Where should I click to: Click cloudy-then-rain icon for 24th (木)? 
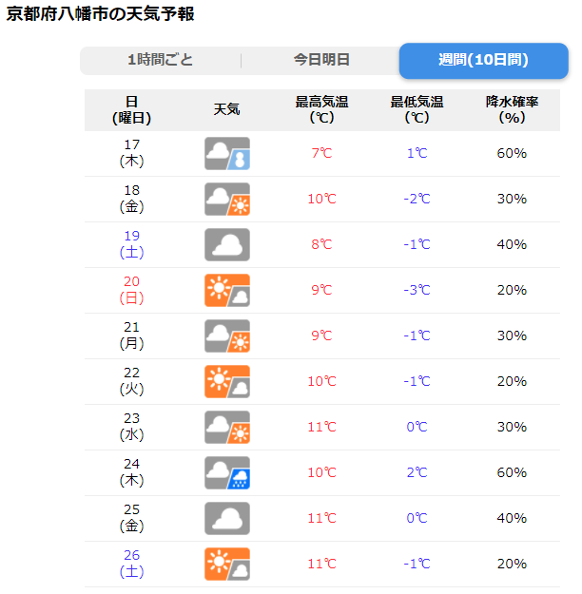227,472
